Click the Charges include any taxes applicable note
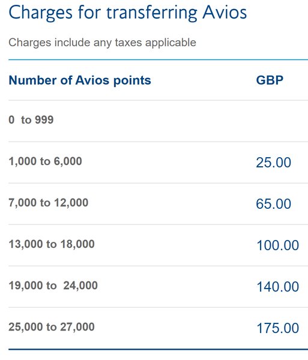Image resolution: width=308 pixels, height=360 pixels. (x=102, y=43)
